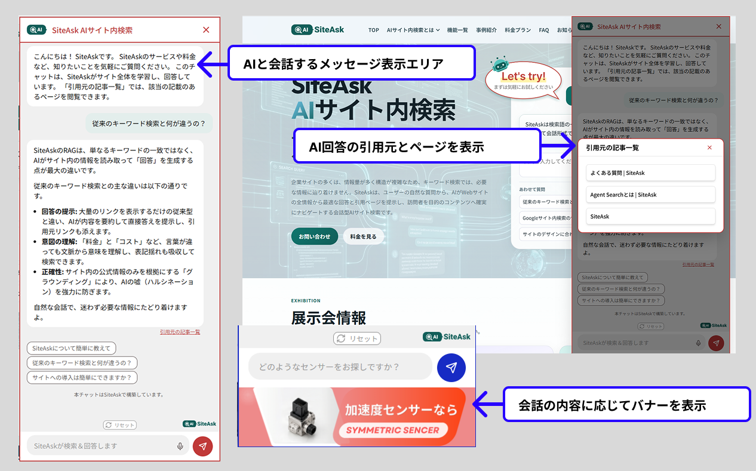Viewport: 756px width, 471px height.
Task: Expand the AIサイト内検索とは dropdown in website nav
Action: click(413, 30)
